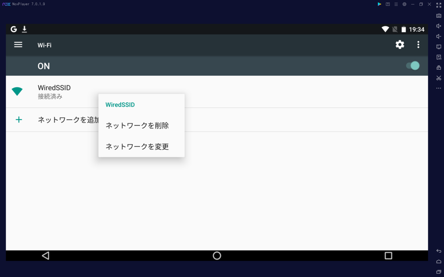Click the WiredSSID popup title
The image size is (444, 277).
click(120, 105)
